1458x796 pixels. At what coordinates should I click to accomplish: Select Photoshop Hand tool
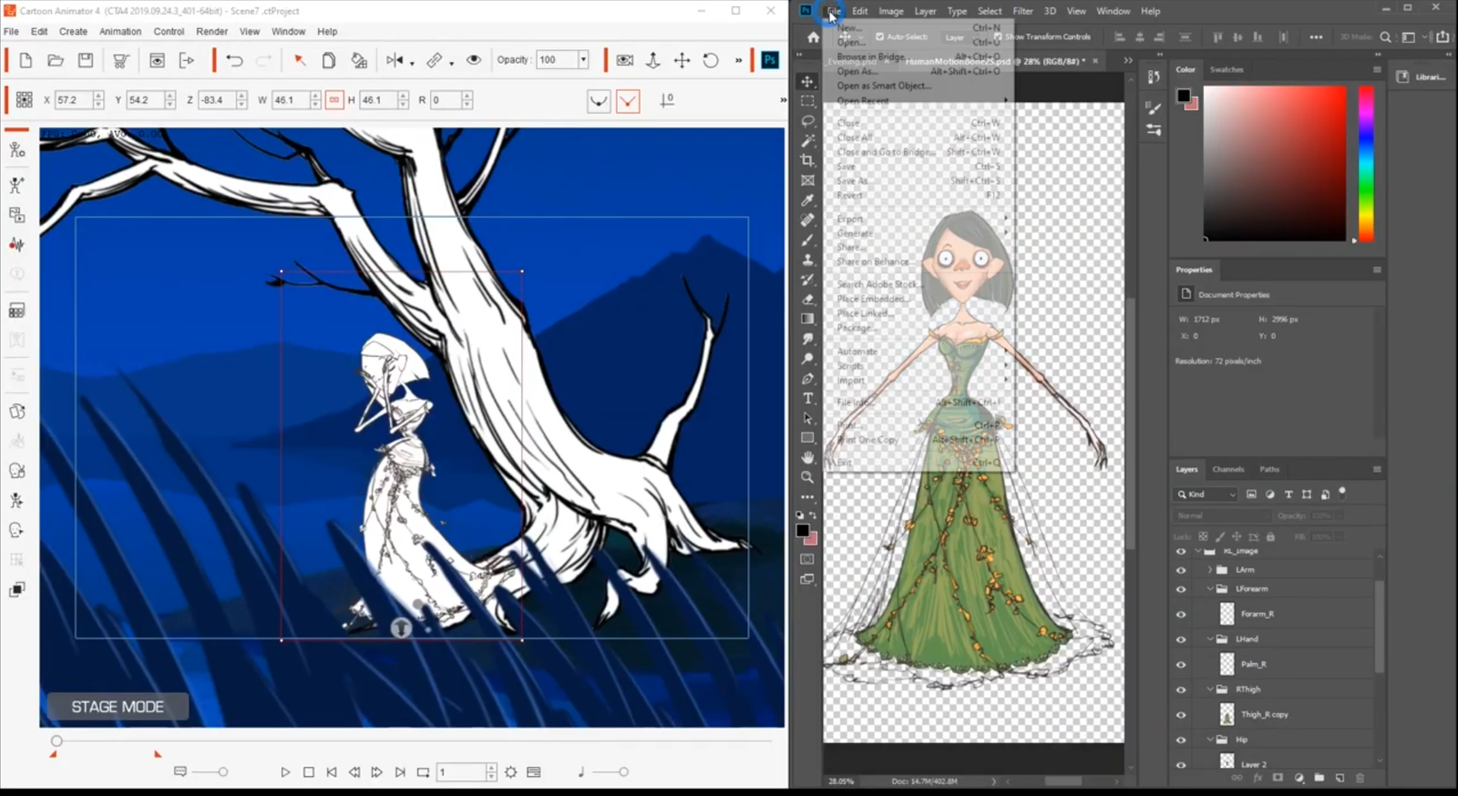point(807,457)
